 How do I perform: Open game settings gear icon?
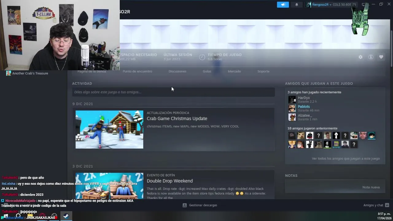point(360,57)
